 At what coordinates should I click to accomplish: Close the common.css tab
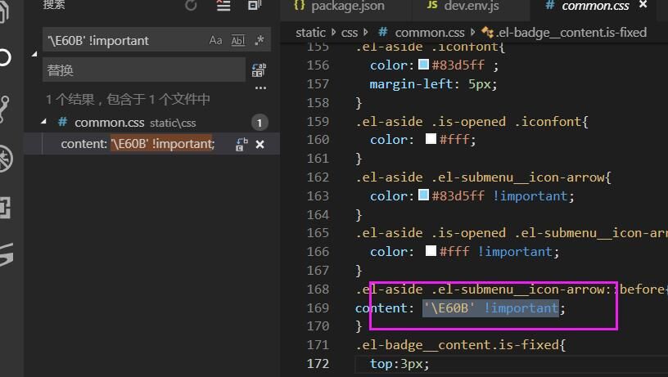[643, 4]
